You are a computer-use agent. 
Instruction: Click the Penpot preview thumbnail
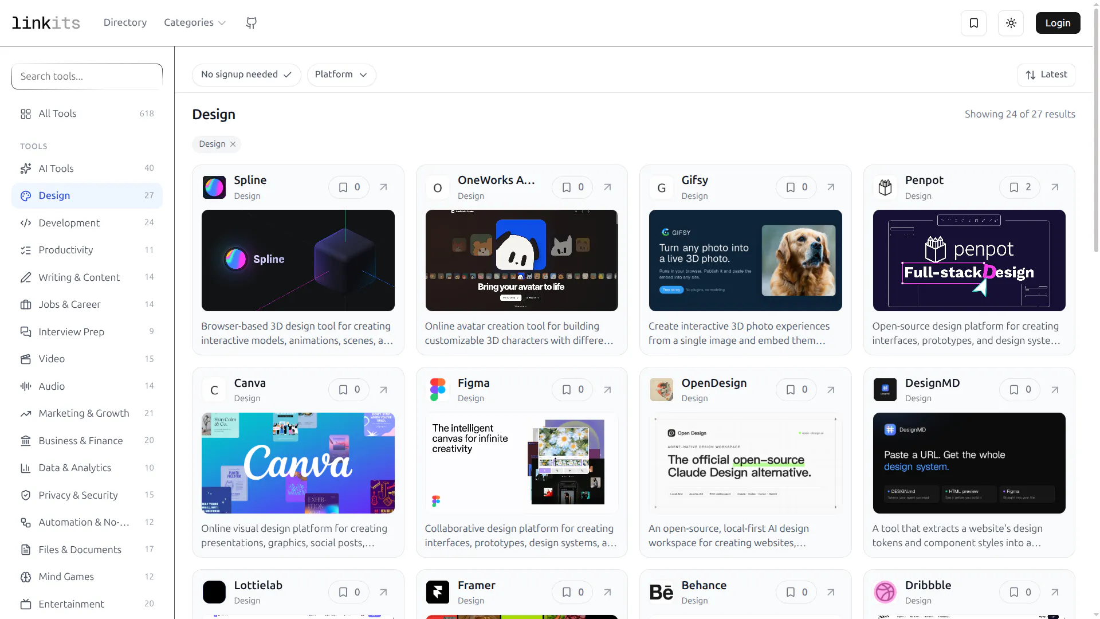[x=969, y=260]
